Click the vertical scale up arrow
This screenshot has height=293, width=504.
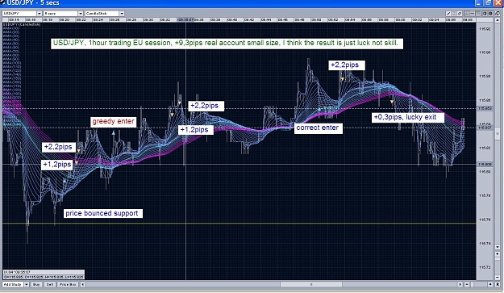(498, 20)
